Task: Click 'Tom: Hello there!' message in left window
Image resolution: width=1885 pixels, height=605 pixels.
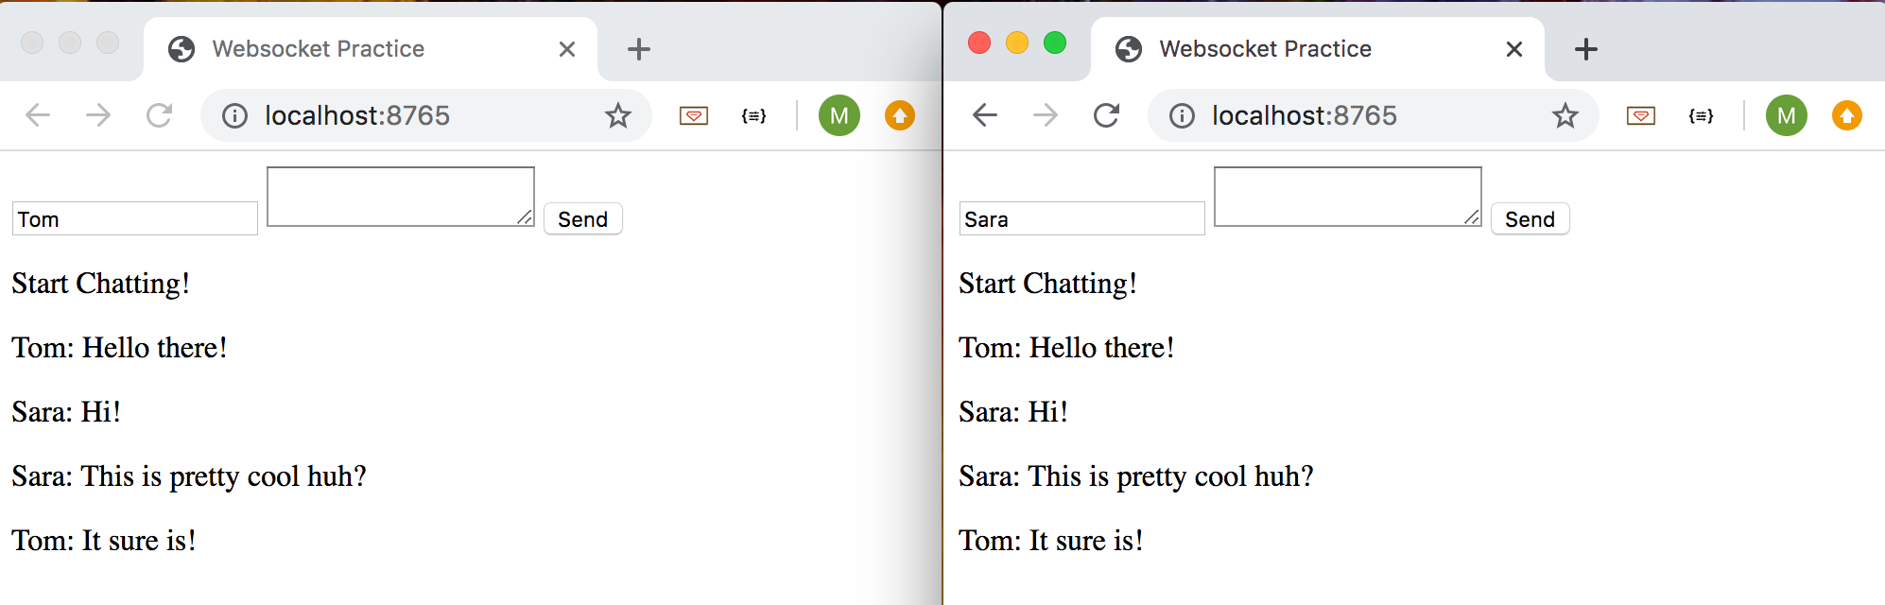Action: 119,348
